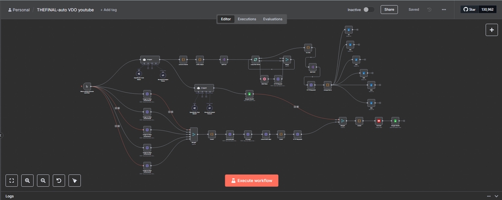The image size is (502, 200).
Task: Open workflow version history icon
Action: pyautogui.click(x=429, y=9)
